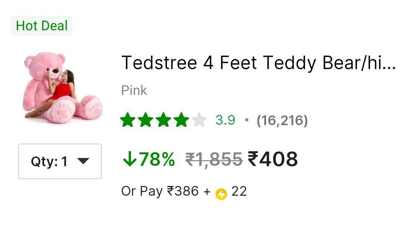Click the 3.9 rating score
The width and height of the screenshot is (403, 239).
point(225,120)
